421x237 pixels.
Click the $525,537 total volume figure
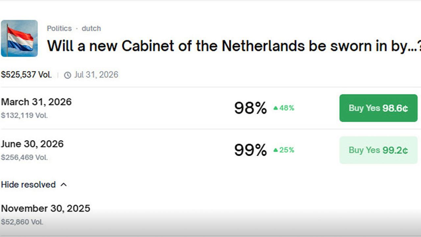click(x=26, y=75)
